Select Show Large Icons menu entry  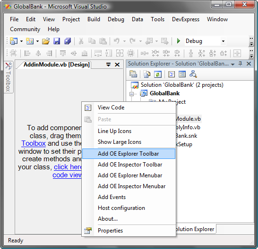129,142
